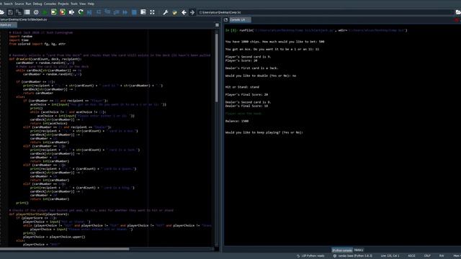Click the four-squares fullscreen toolbar icon
461x259 pixels.
pyautogui.click(x=152, y=12)
